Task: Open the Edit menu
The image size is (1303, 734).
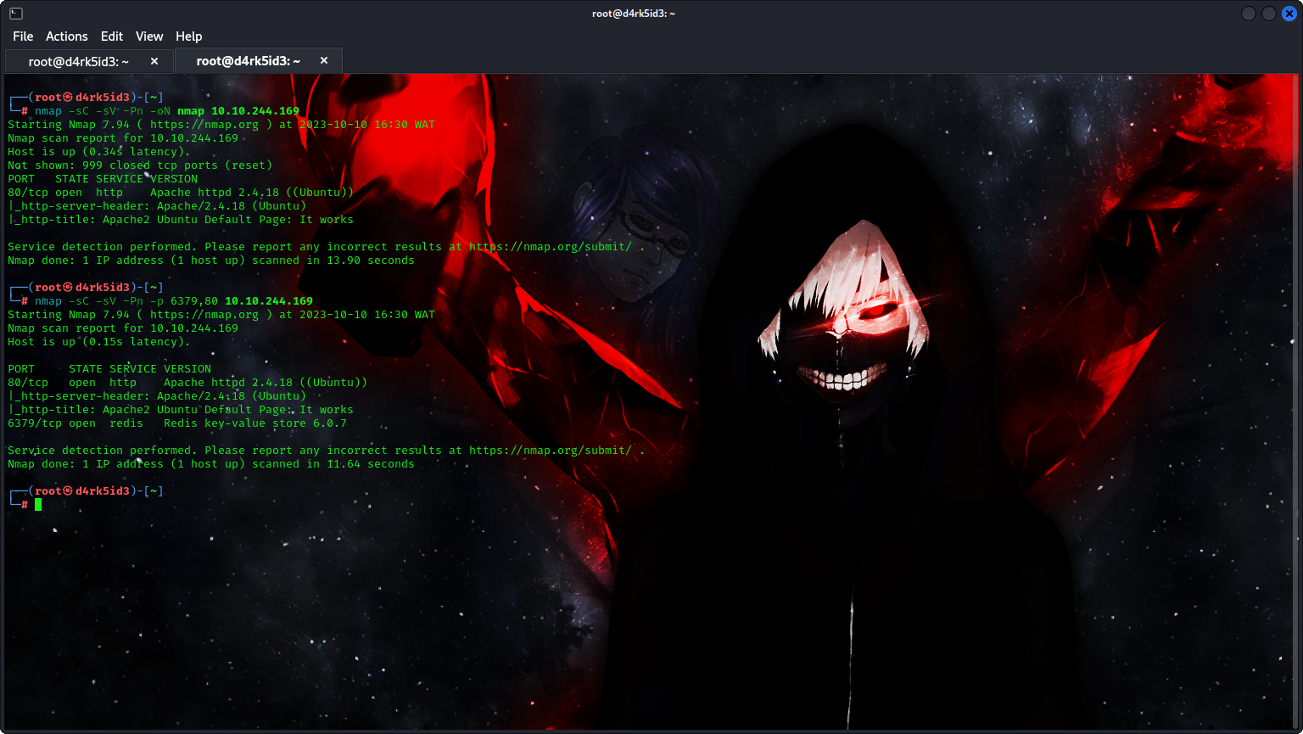Action: [x=112, y=36]
